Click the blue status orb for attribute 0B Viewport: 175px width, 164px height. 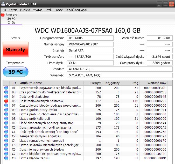(x=6, y=118)
